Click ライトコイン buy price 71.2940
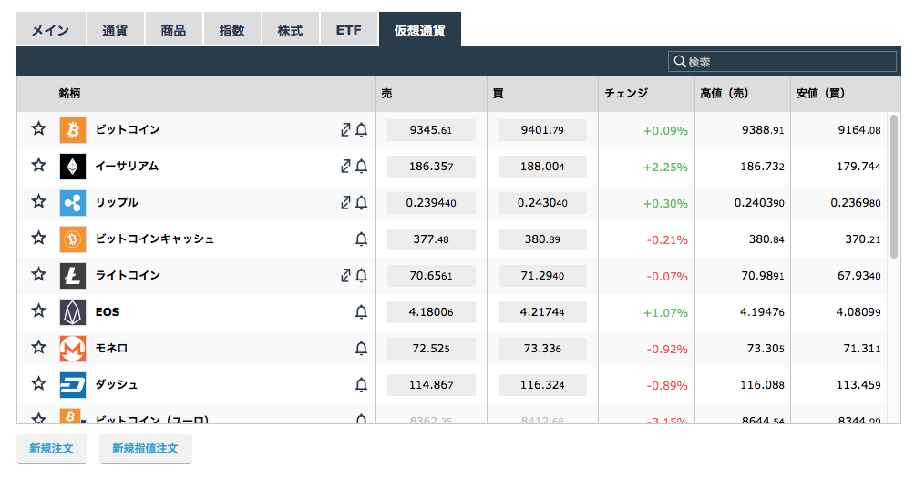The image size is (915, 478). [542, 276]
